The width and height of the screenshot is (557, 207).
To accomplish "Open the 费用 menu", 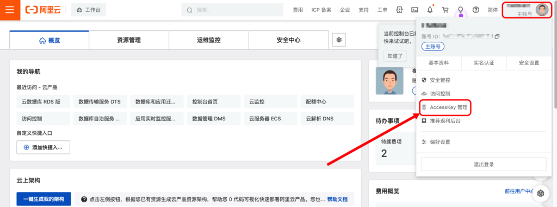I will pyautogui.click(x=298, y=10).
